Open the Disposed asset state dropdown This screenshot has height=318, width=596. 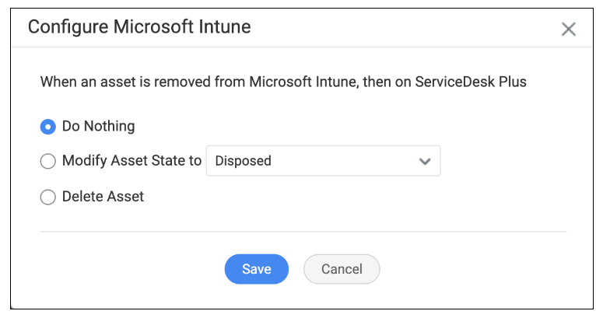coord(323,161)
